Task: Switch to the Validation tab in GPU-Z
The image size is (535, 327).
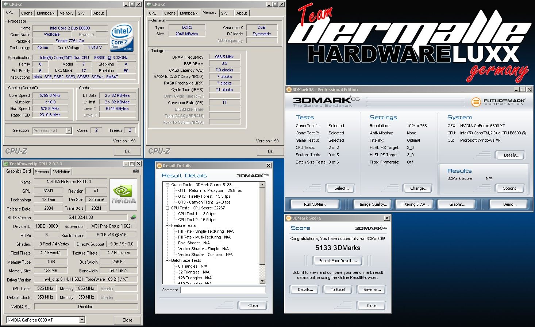Action: (62, 172)
